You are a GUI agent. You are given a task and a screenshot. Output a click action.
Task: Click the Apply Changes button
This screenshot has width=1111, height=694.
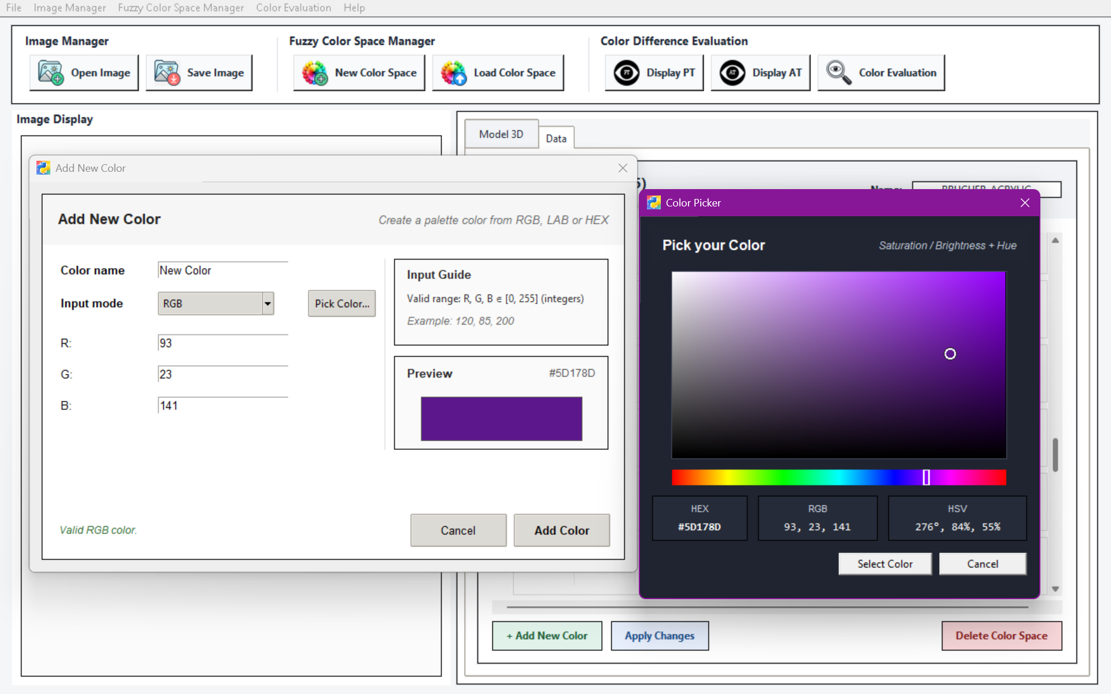point(660,636)
